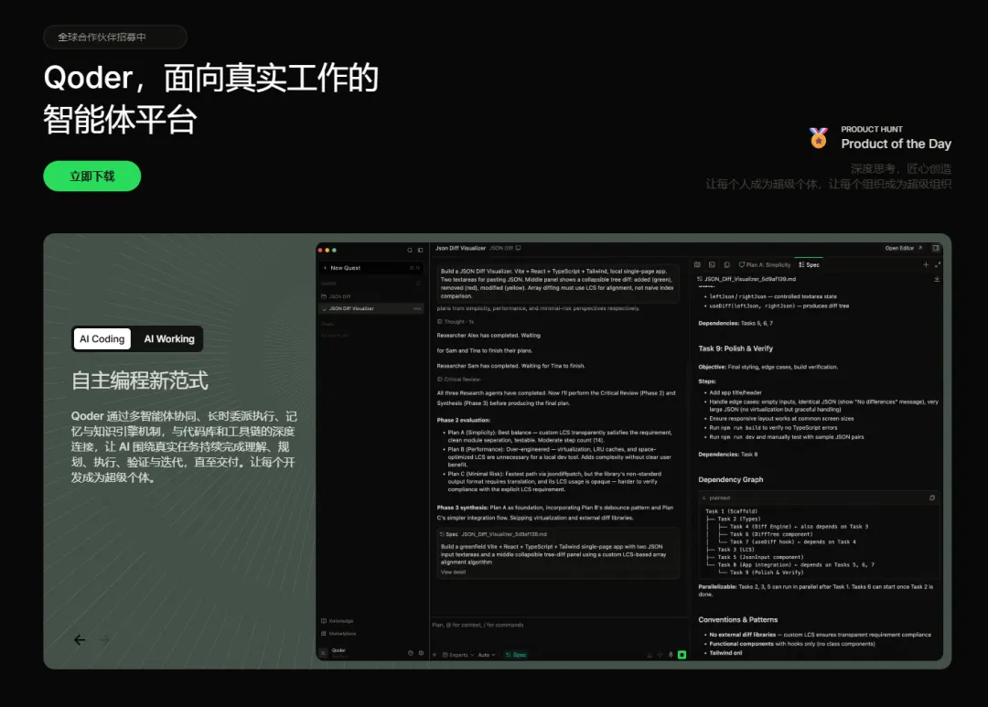Switch to the Plan A: Simplicity tab

point(764,264)
